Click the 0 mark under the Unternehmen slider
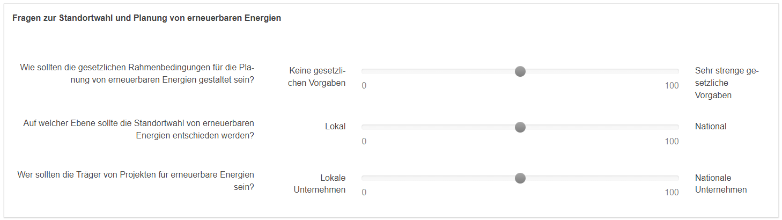The width and height of the screenshot is (782, 220). click(x=364, y=193)
